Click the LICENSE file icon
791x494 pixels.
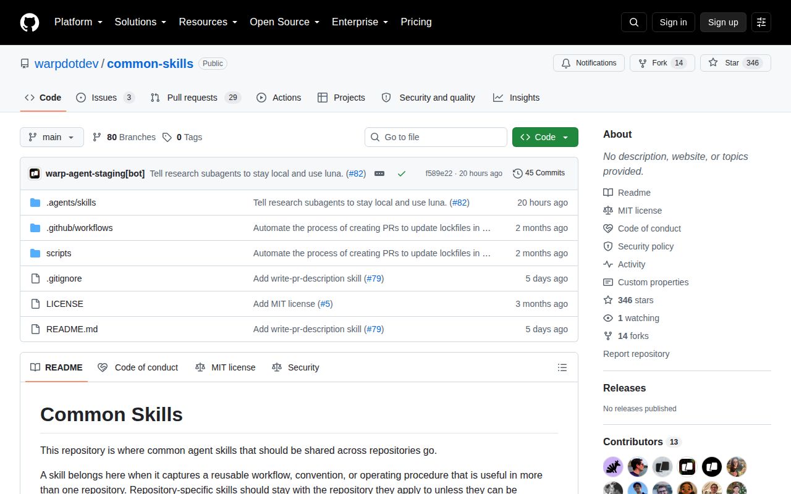point(35,304)
